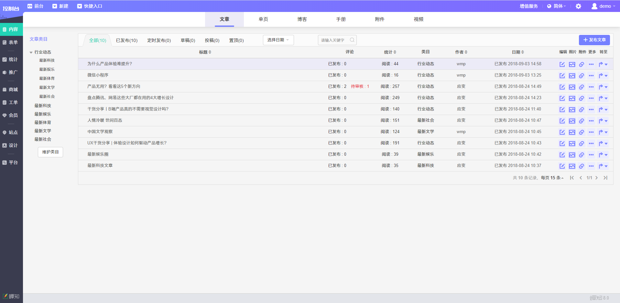This screenshot has width=620, height=303.
Task: Open the settings gear in the top bar
Action: point(579,6)
